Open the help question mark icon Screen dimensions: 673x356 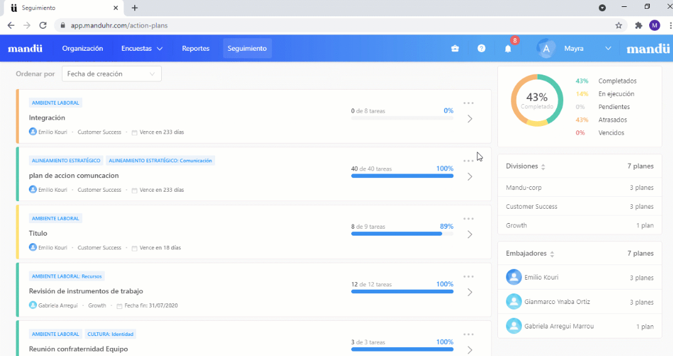pos(482,48)
